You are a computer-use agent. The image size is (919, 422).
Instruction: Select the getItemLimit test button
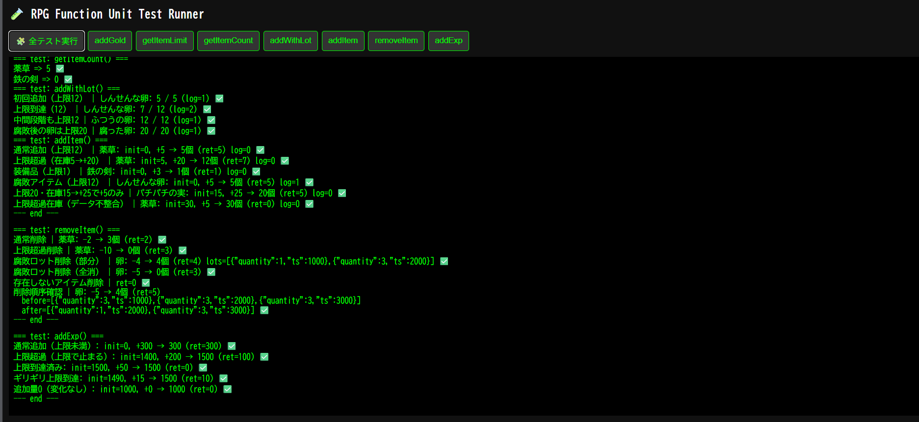coord(164,41)
